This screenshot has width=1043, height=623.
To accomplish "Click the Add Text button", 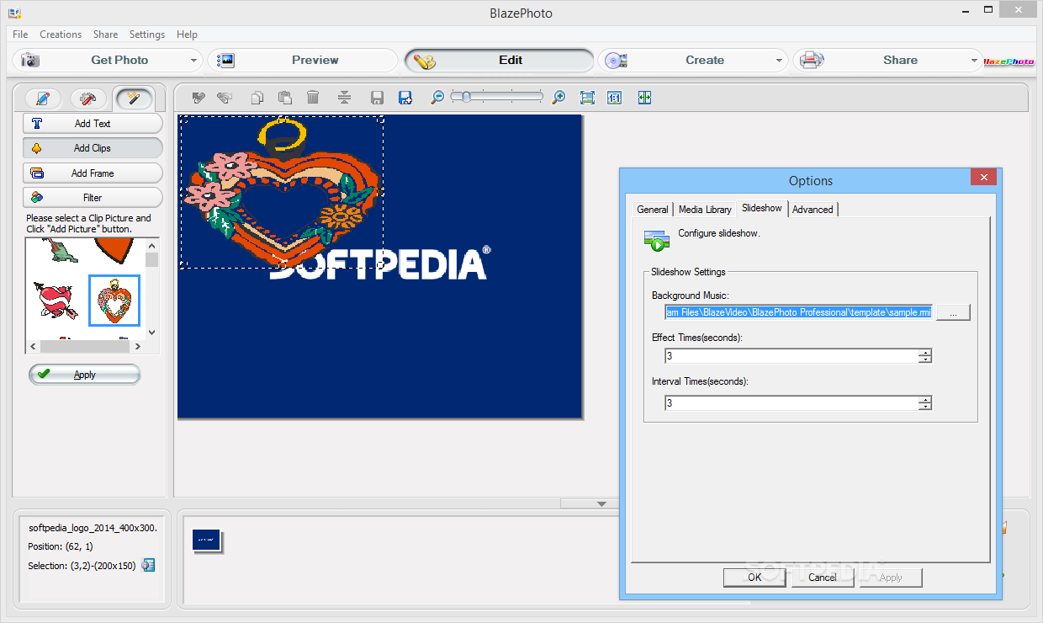I will [93, 124].
